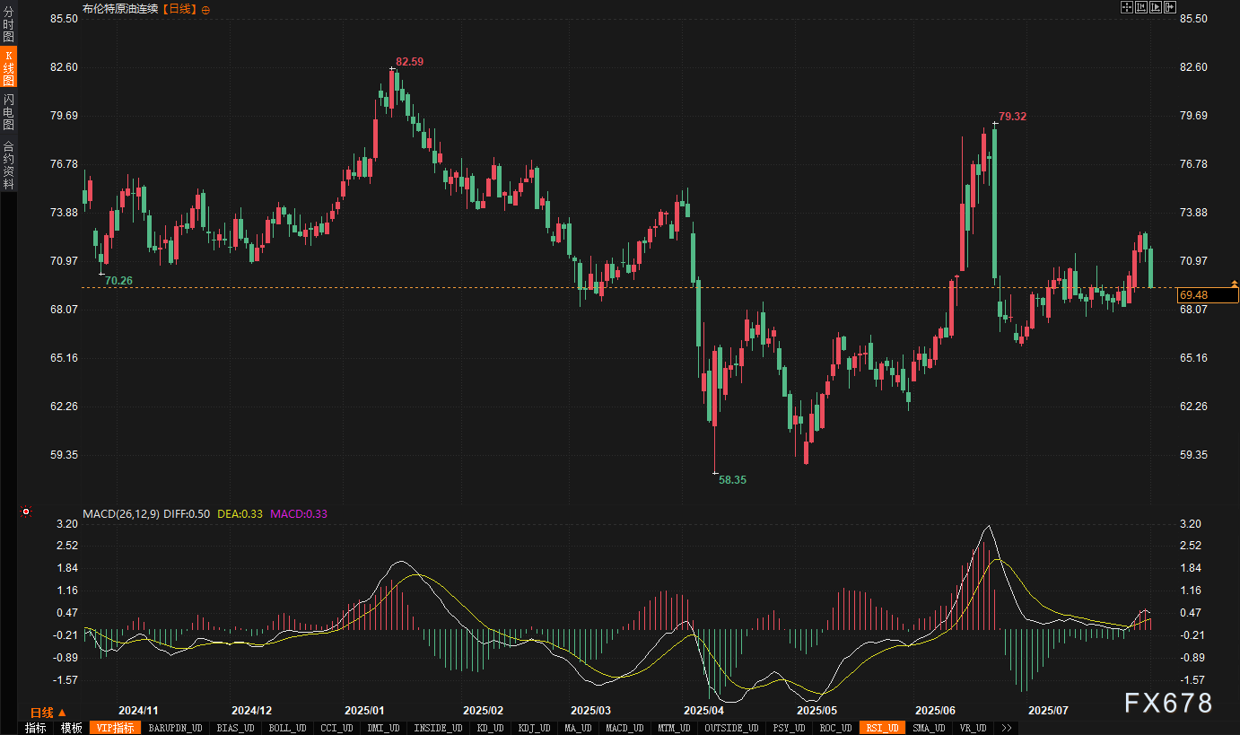Click the crosshair cursor icon at top right
Viewport: 1240px width, 735px height.
pos(1127,7)
